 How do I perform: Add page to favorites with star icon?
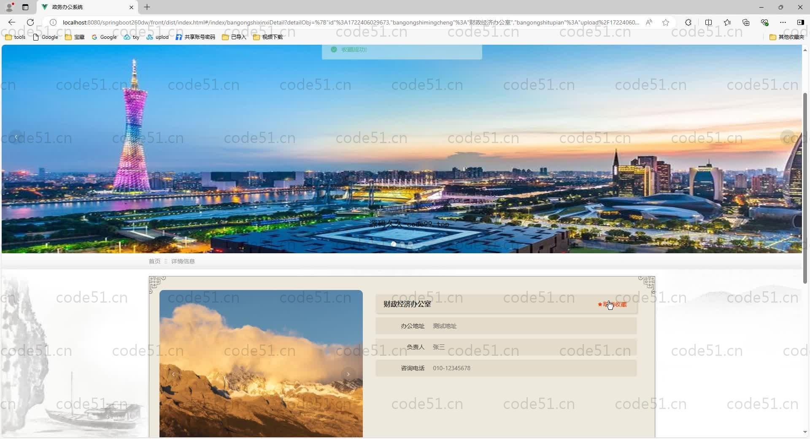[x=666, y=22]
